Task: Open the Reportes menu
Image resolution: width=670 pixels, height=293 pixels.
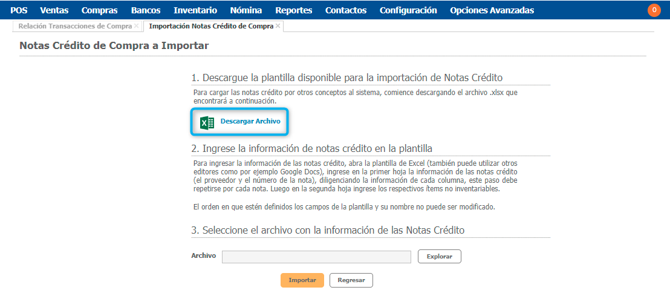Action: coord(293,10)
